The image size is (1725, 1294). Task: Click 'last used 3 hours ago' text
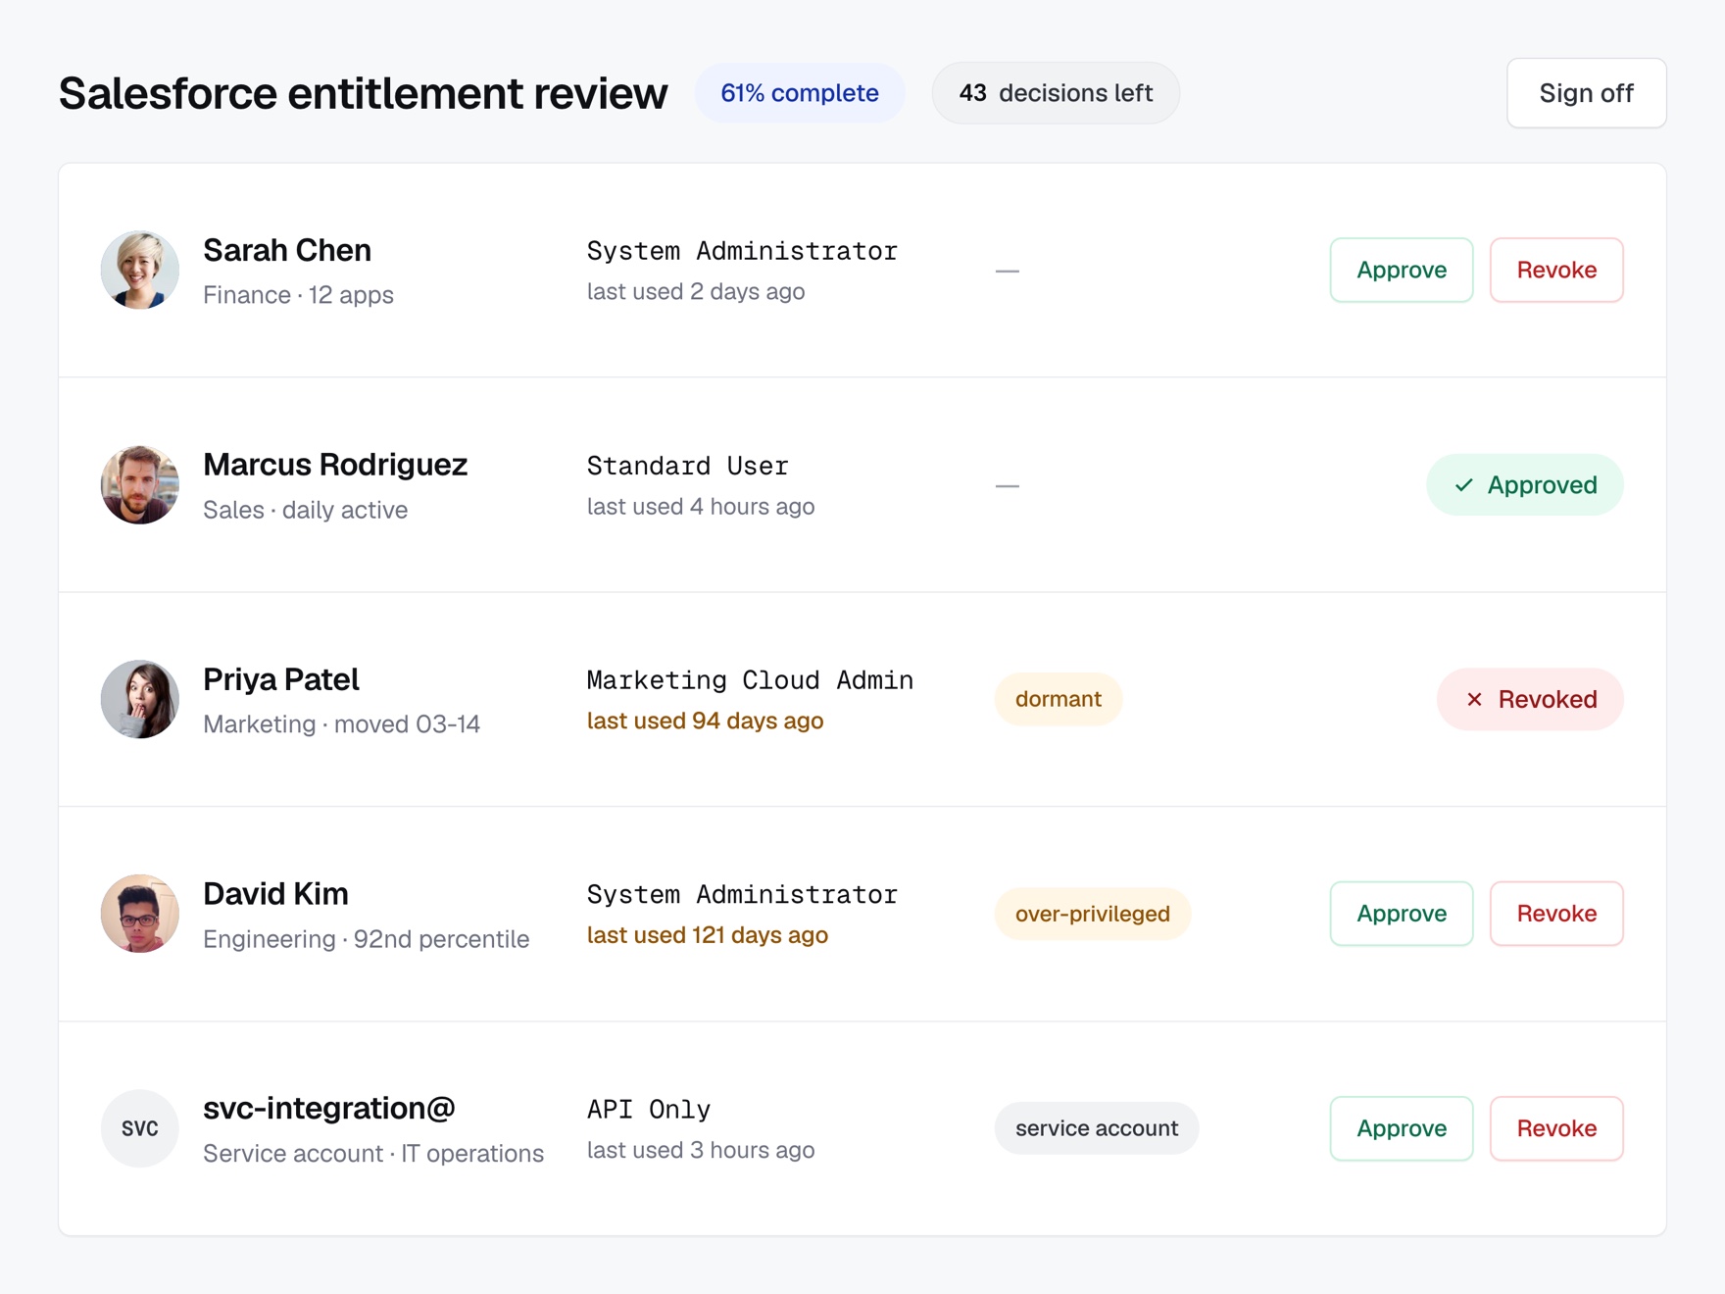click(x=701, y=1151)
